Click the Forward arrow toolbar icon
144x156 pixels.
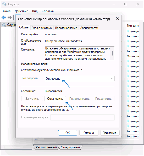tap(10, 18)
